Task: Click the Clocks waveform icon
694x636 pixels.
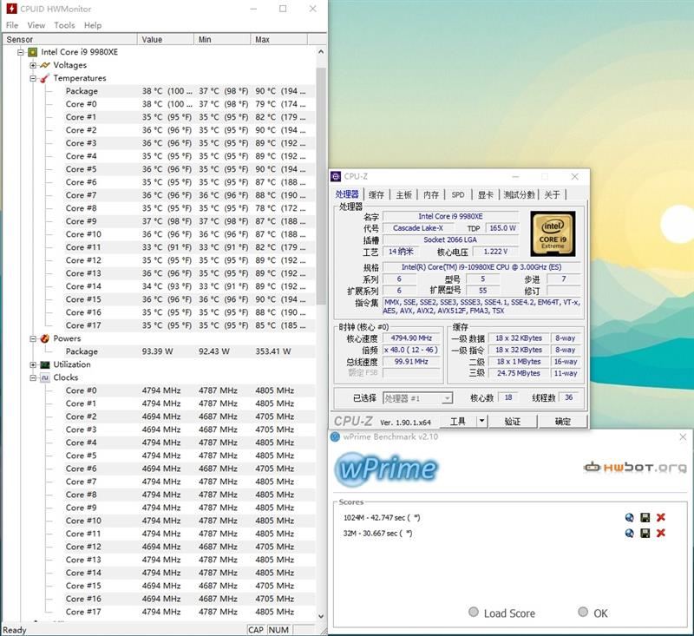Action: [45, 378]
